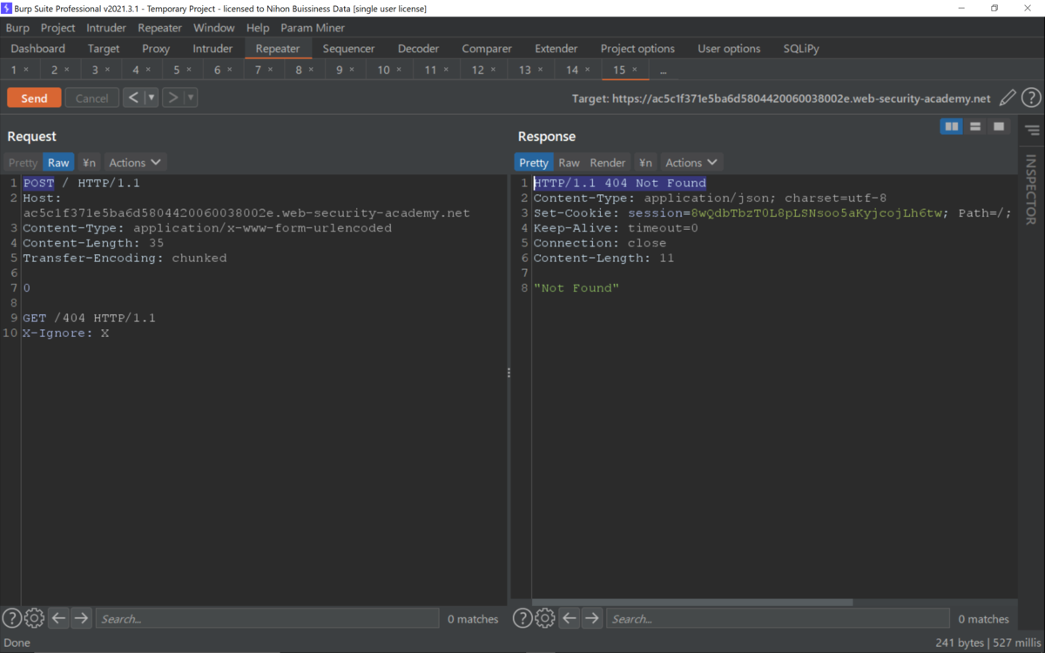
Task: Switch to the Extender tab
Action: coord(556,49)
